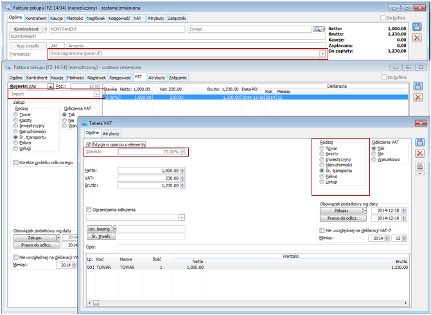Click the Kontrahent button
The height and width of the screenshot is (315, 431).
pos(26,29)
